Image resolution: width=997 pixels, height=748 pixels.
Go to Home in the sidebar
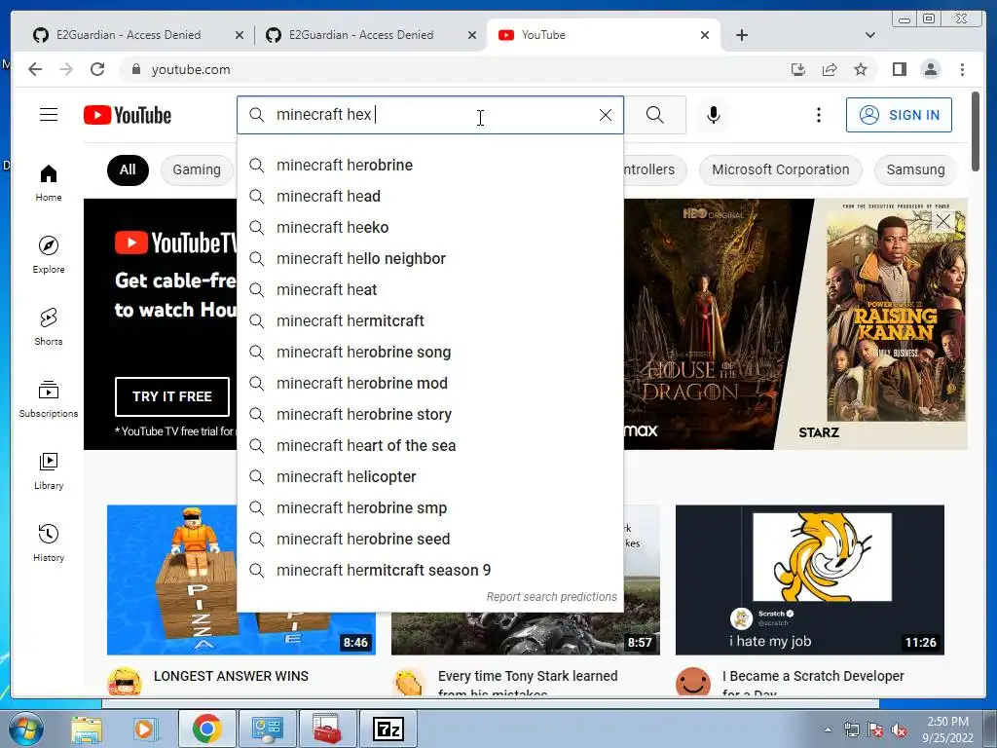pyautogui.click(x=49, y=183)
